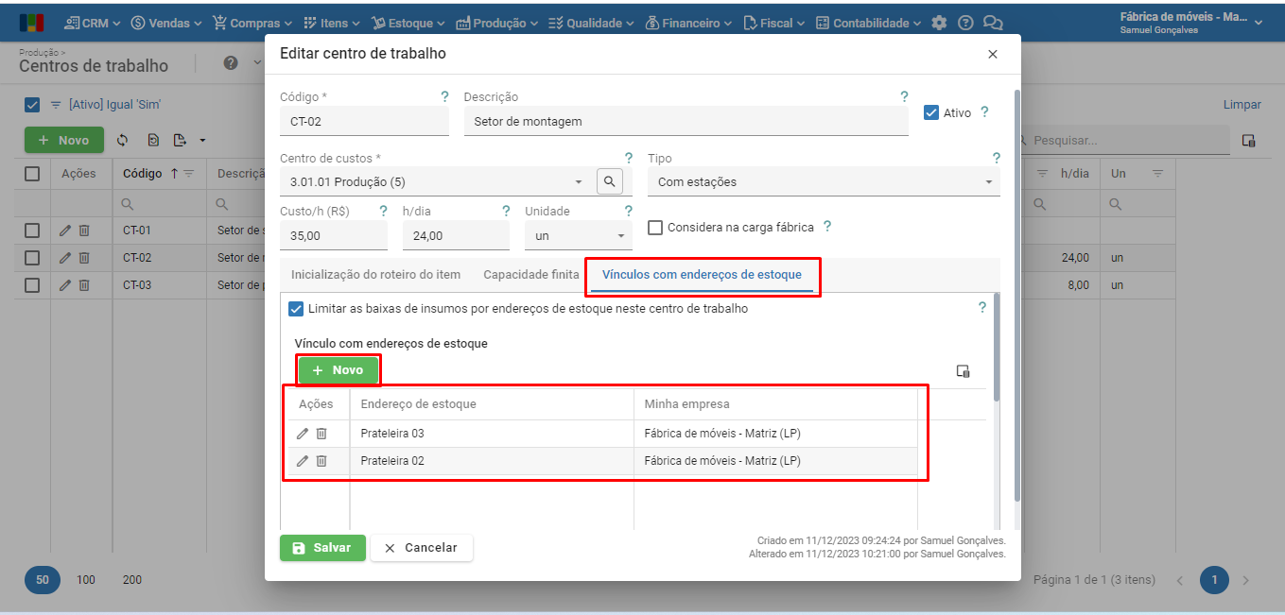The image size is (1285, 615).
Task: Enable Considera na carga fábrica checkbox
Action: click(655, 228)
